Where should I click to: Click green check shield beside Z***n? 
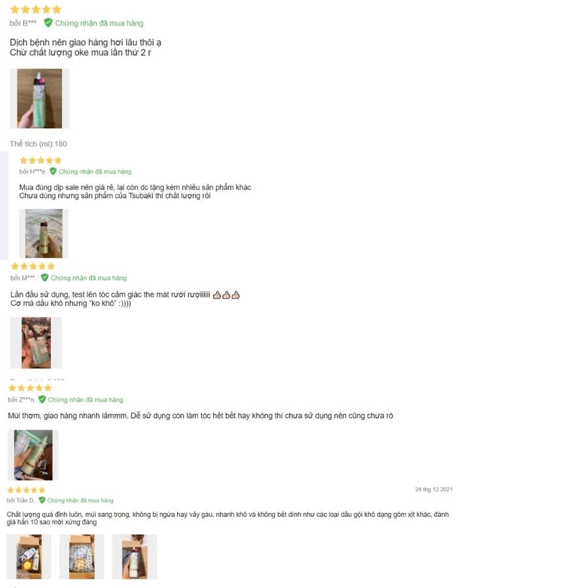[x=42, y=399]
